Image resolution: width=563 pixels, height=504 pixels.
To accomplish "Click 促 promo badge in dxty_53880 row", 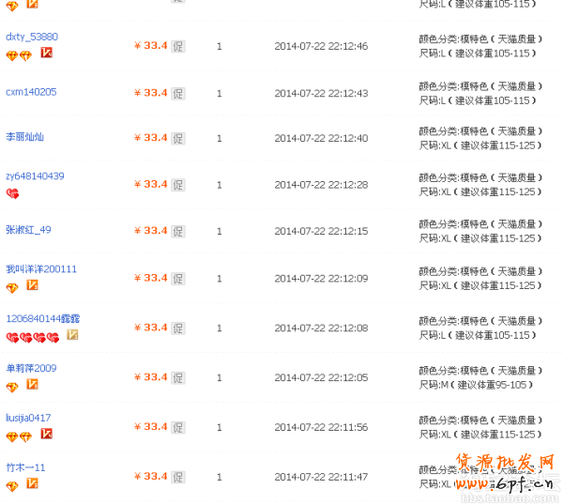I will pyautogui.click(x=178, y=47).
